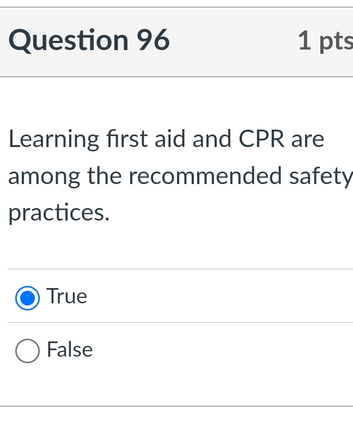The image size is (353, 446).
Task: Click the 1 pts point value
Action: click(325, 41)
